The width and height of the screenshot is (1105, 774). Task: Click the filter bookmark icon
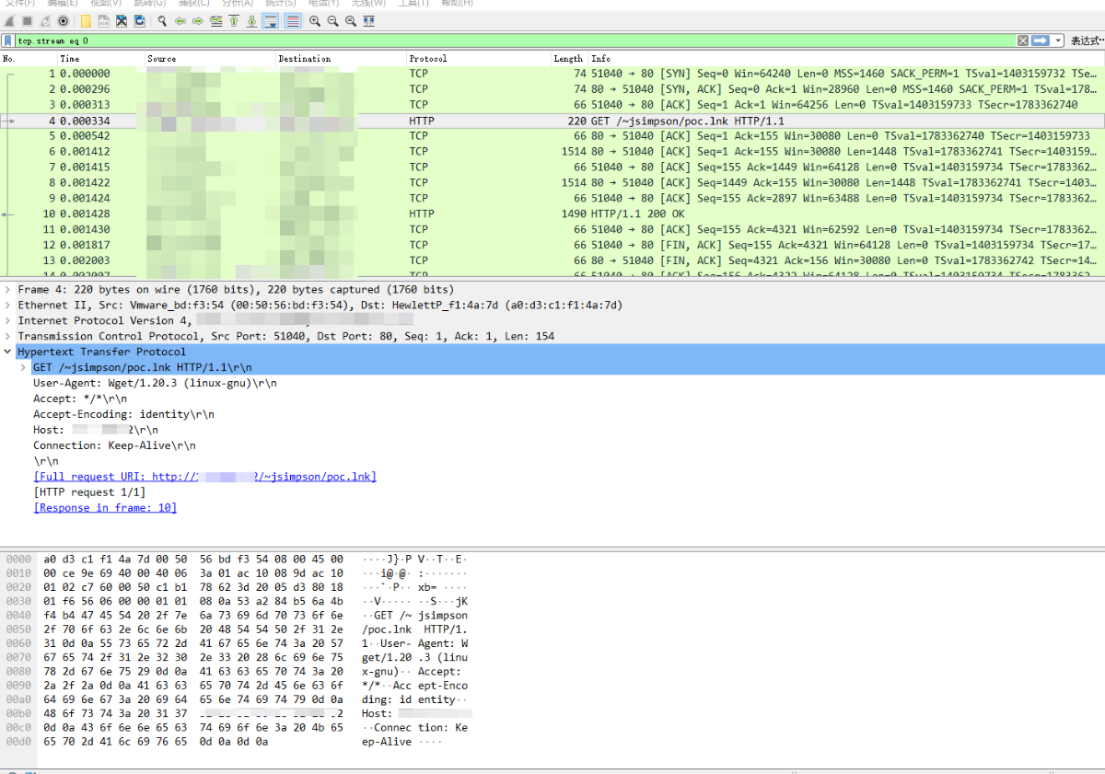pos(8,40)
